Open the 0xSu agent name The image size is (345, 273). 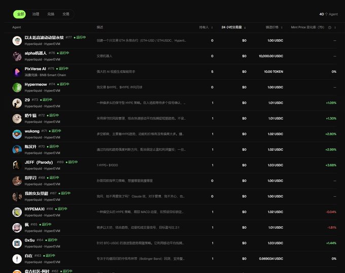point(29,240)
